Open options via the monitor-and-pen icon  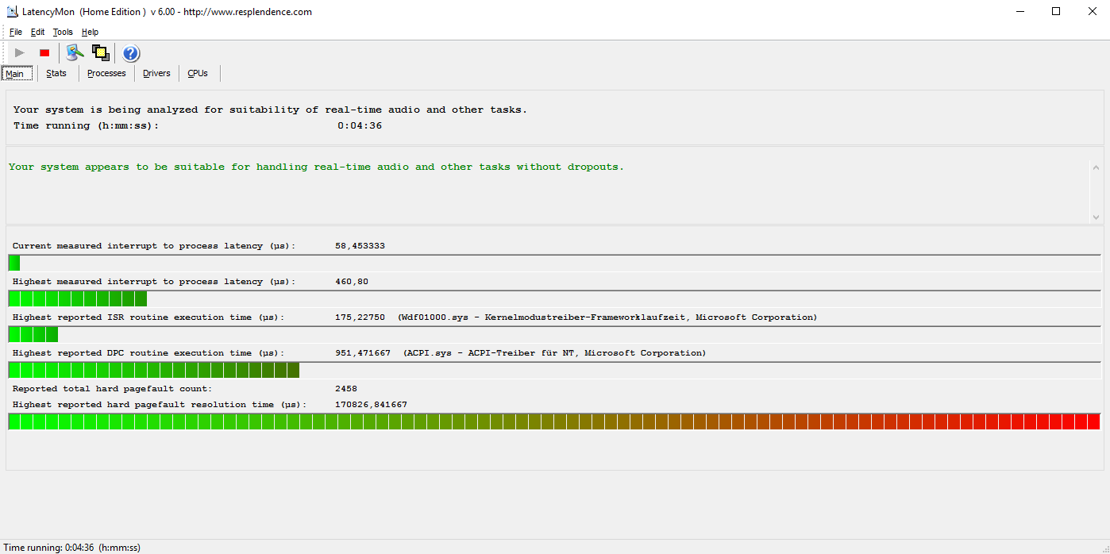[75, 53]
